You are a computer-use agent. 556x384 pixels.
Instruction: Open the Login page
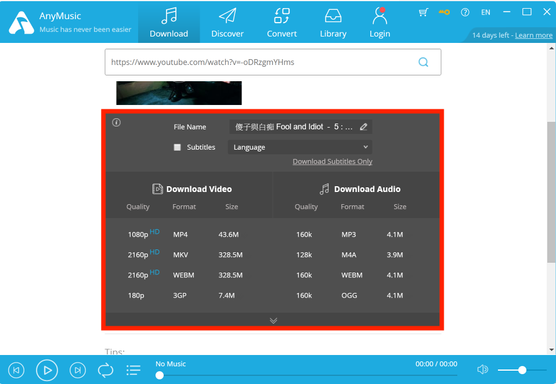click(x=380, y=23)
